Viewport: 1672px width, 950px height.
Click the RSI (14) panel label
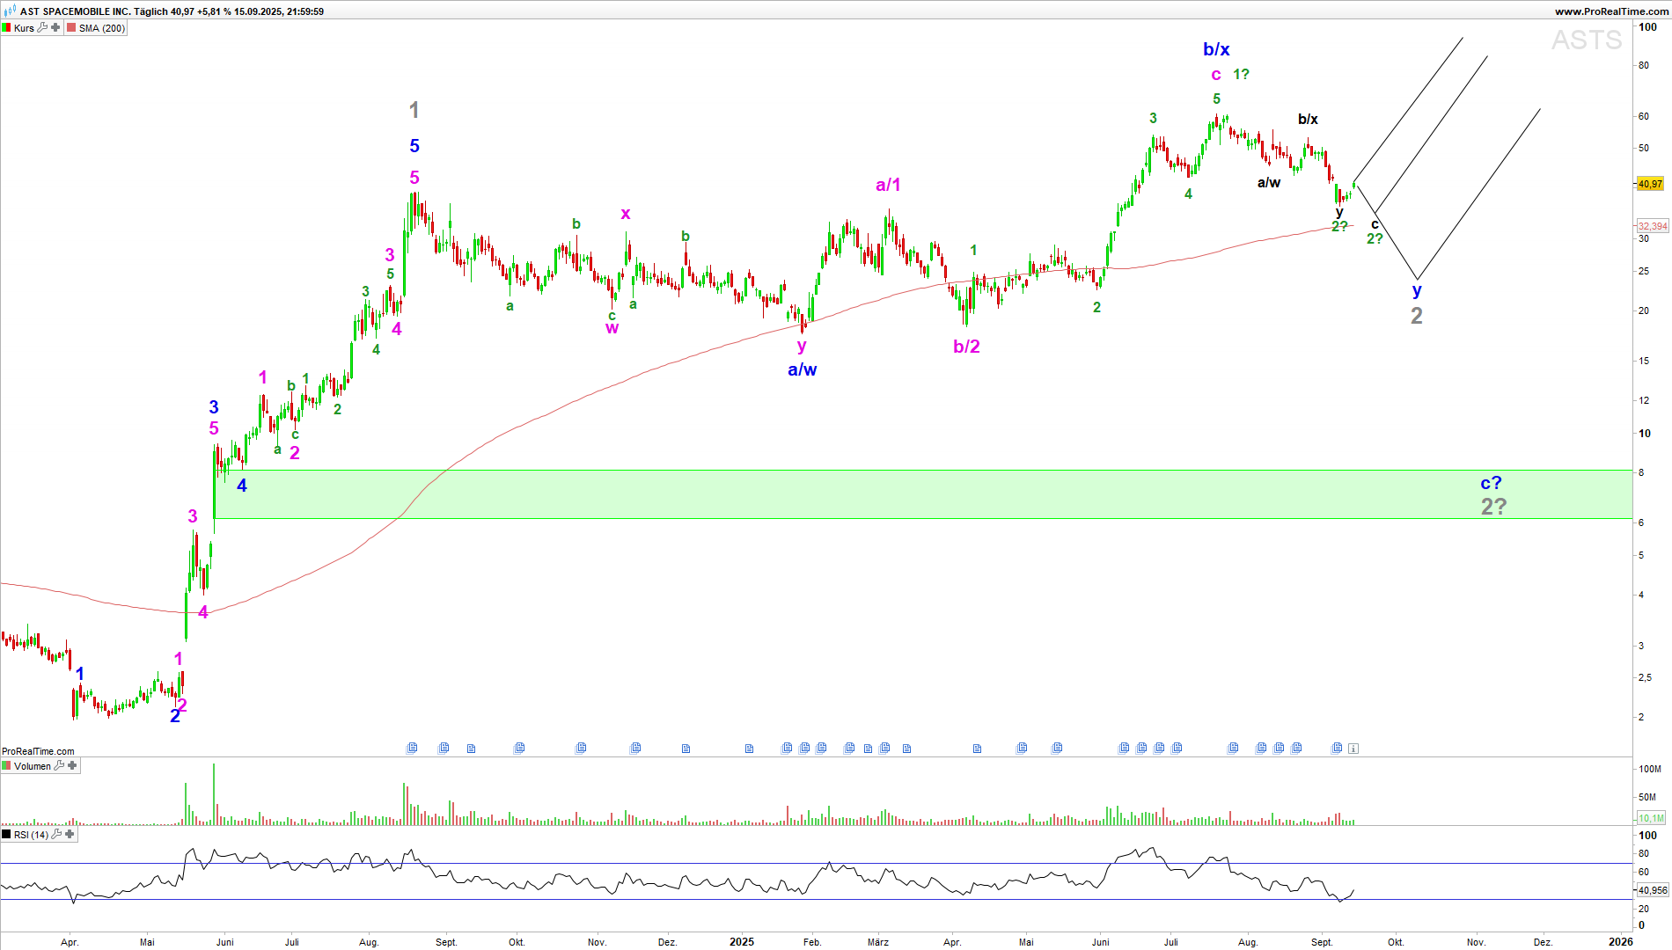[x=31, y=835]
